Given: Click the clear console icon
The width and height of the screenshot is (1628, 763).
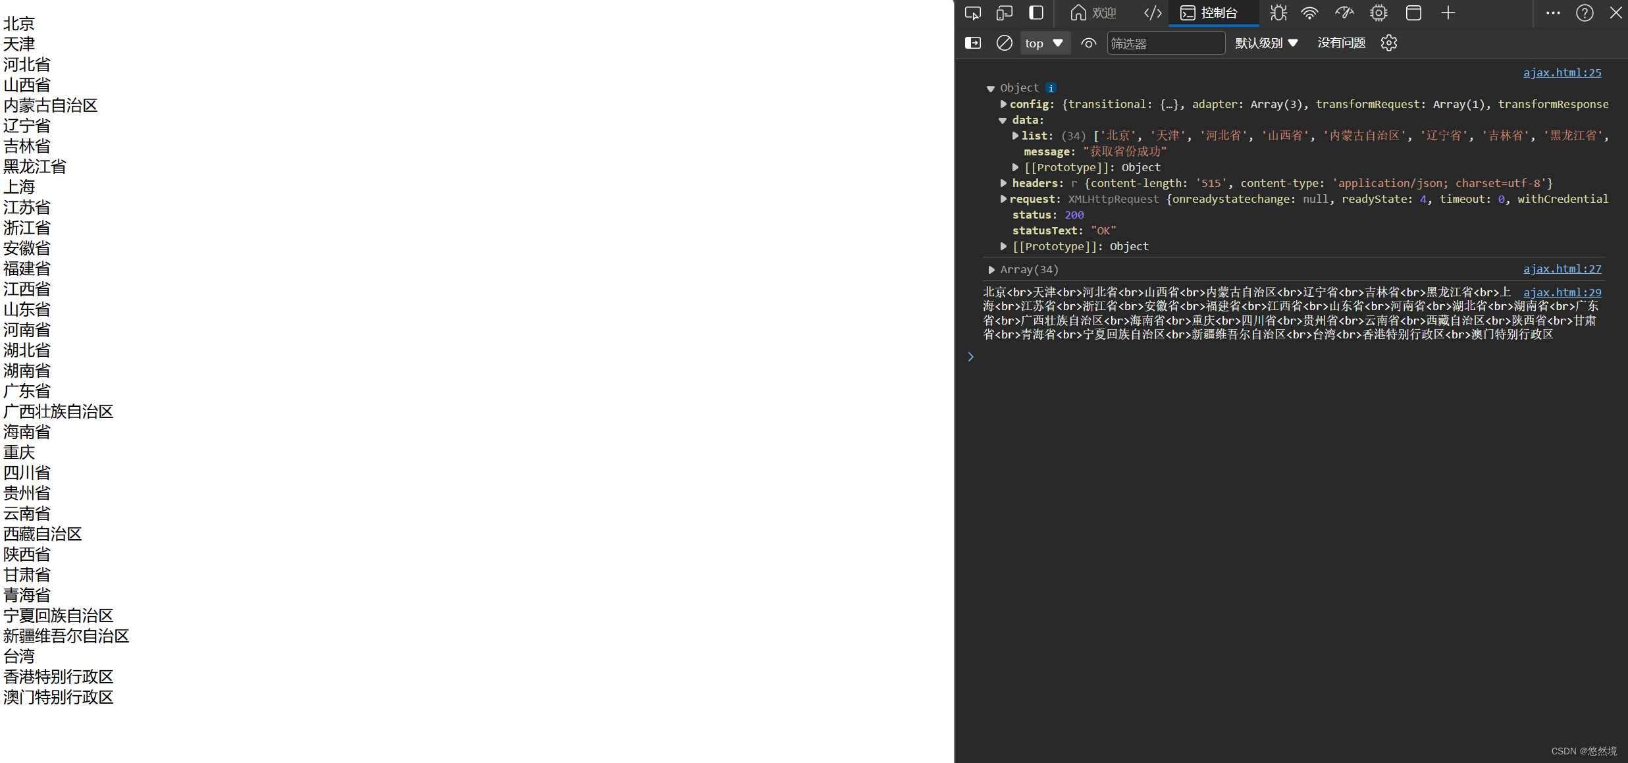Looking at the screenshot, I should click(x=1004, y=43).
